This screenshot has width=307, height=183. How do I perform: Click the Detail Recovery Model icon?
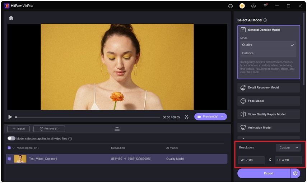click(x=243, y=88)
